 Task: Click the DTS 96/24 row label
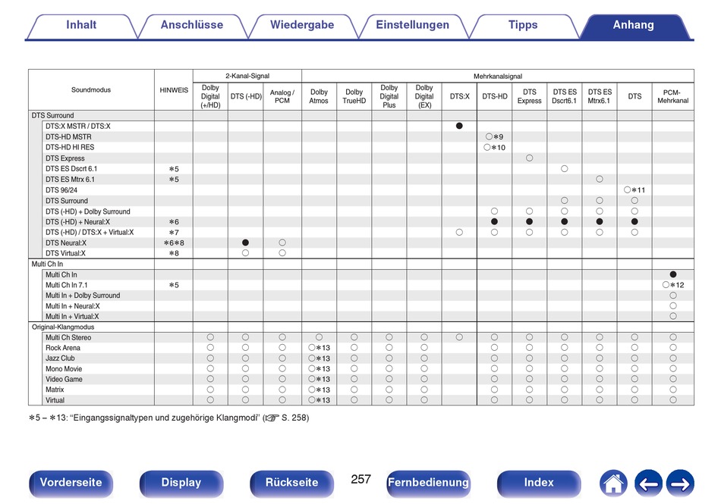[61, 190]
